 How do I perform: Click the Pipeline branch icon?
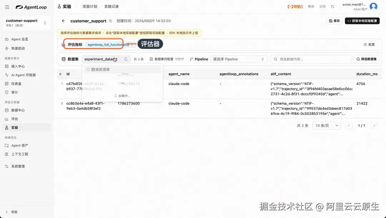(x=191, y=59)
